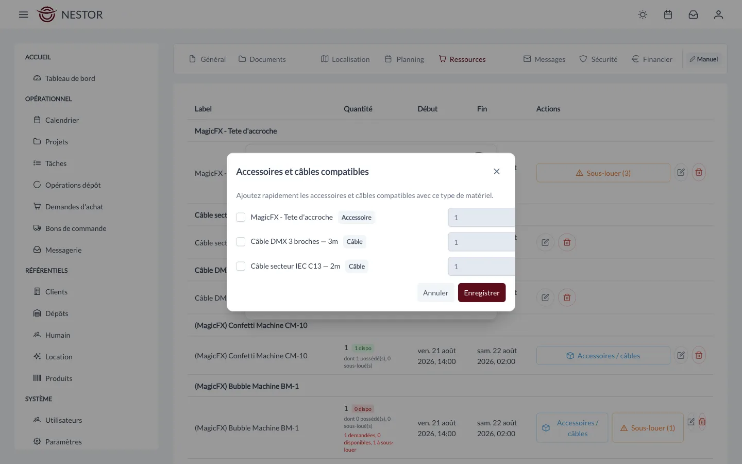Check Câble secteur IEC C13 — 2m checkbox
This screenshot has height=464, width=742.
click(x=241, y=266)
